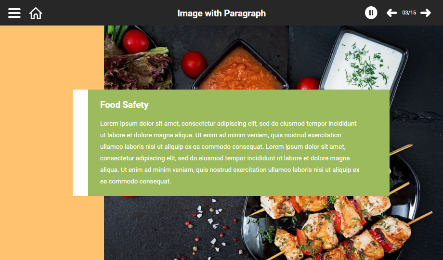Go to the previous slide arrow
Image resolution: width=443 pixels, height=260 pixels.
click(x=391, y=13)
